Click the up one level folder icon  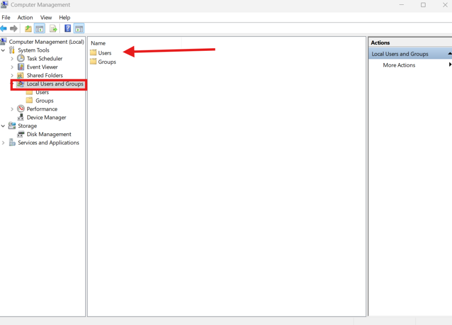click(x=27, y=28)
